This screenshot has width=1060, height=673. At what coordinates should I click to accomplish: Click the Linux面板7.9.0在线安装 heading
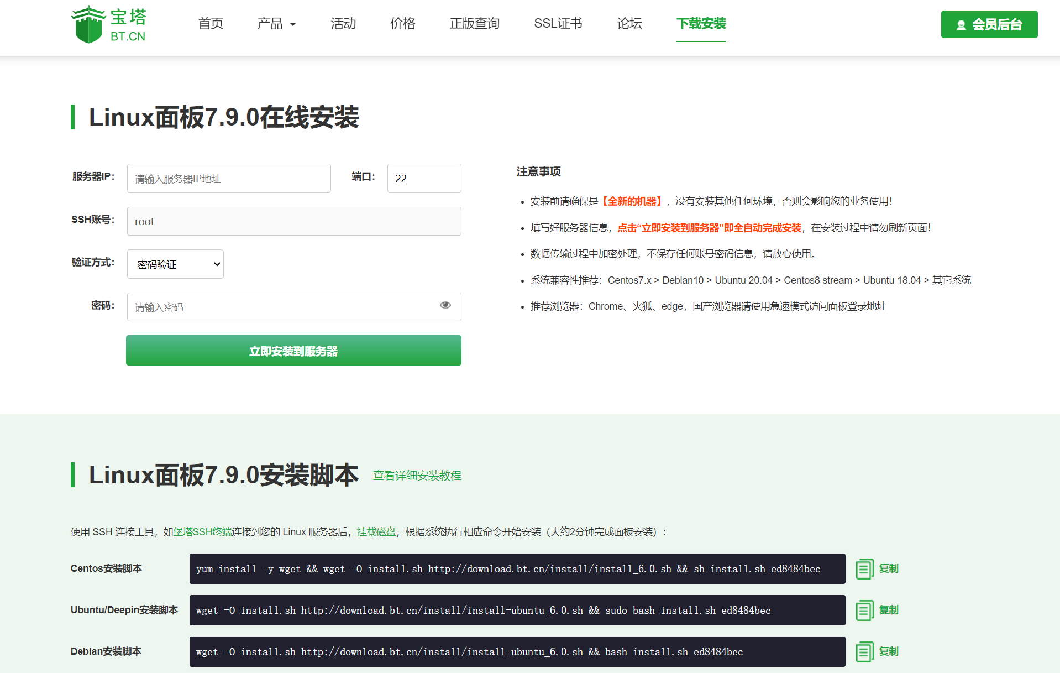(224, 117)
